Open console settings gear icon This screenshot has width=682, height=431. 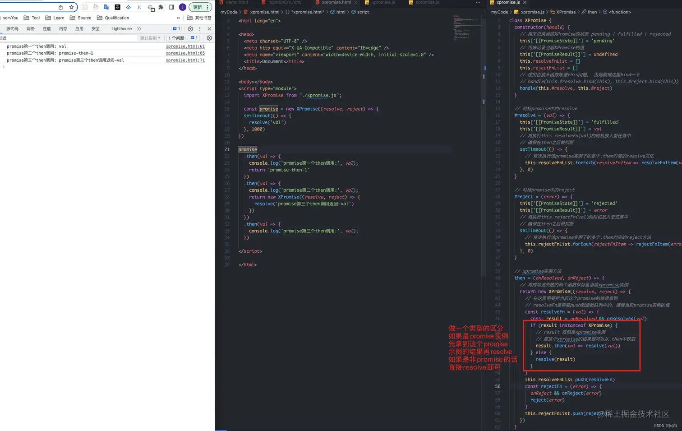click(x=209, y=38)
